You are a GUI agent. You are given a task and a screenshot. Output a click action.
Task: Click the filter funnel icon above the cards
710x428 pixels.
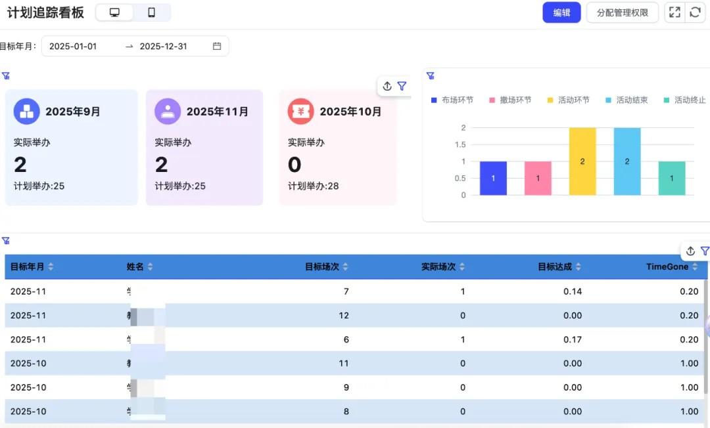click(x=402, y=86)
